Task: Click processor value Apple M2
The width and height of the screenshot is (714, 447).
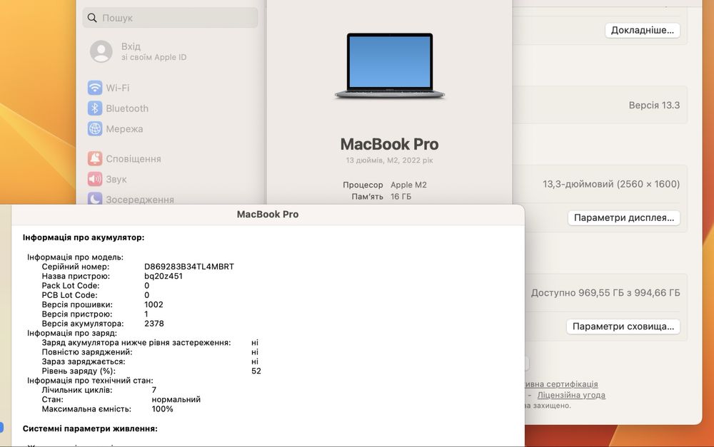Action: (408, 185)
